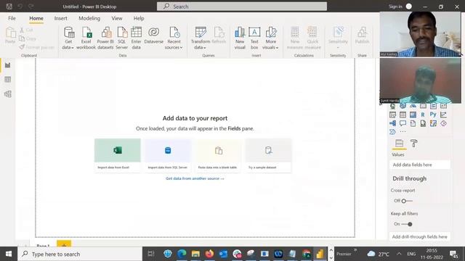
Task: Select the Slicer visual icon
Action: click(392, 115)
